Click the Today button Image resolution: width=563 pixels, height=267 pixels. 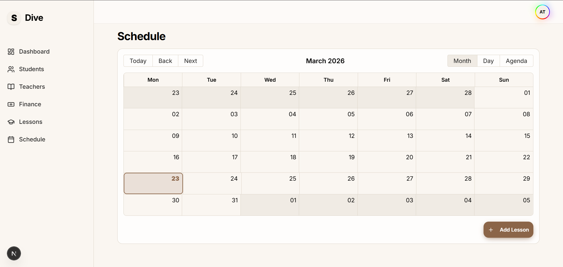point(138,61)
